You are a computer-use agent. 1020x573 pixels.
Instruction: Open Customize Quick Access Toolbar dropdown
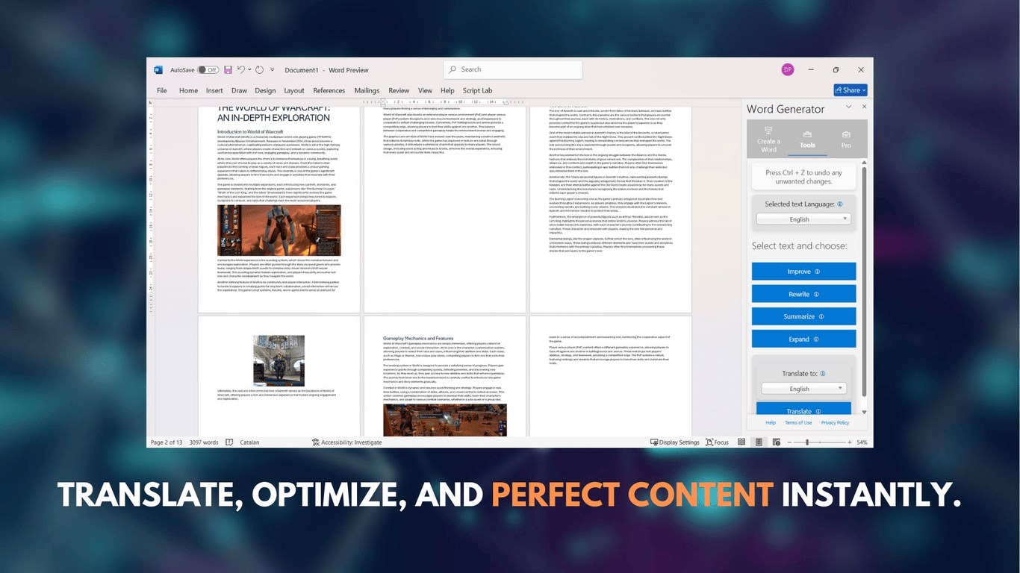[x=271, y=70]
